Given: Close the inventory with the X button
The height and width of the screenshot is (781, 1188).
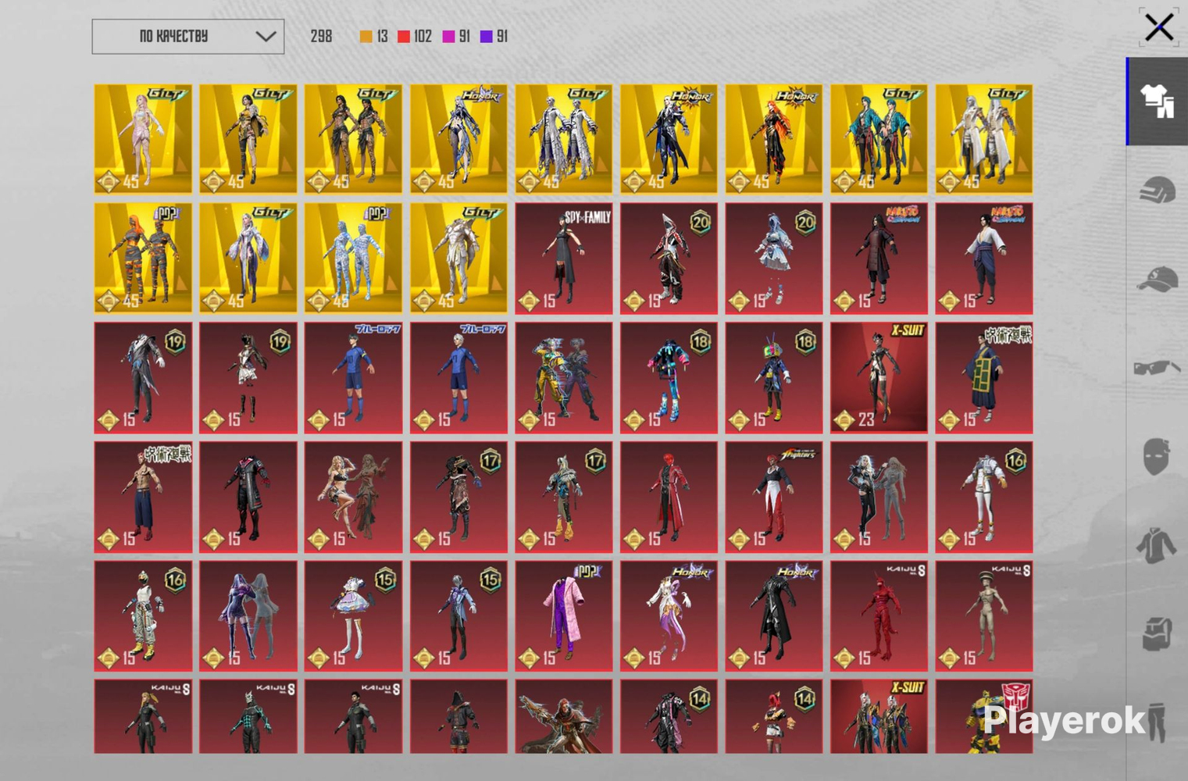Looking at the screenshot, I should click(x=1159, y=27).
